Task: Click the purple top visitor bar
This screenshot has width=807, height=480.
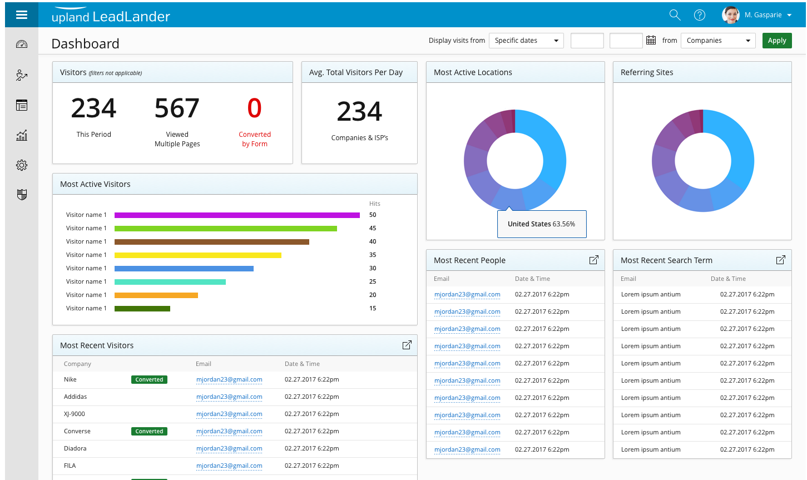Action: click(x=237, y=215)
